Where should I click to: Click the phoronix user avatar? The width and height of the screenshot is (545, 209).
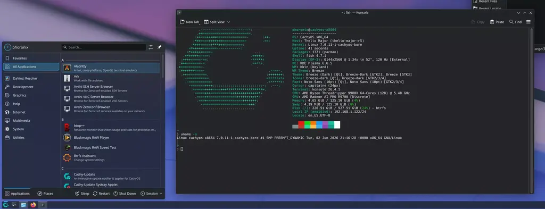tap(7, 47)
